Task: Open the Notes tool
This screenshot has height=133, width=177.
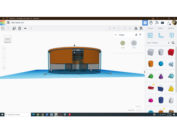Action: (171, 36)
